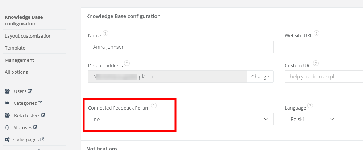Click the Statuses bell icon
Image resolution: width=363 pixels, height=150 pixels.
(x=7, y=127)
